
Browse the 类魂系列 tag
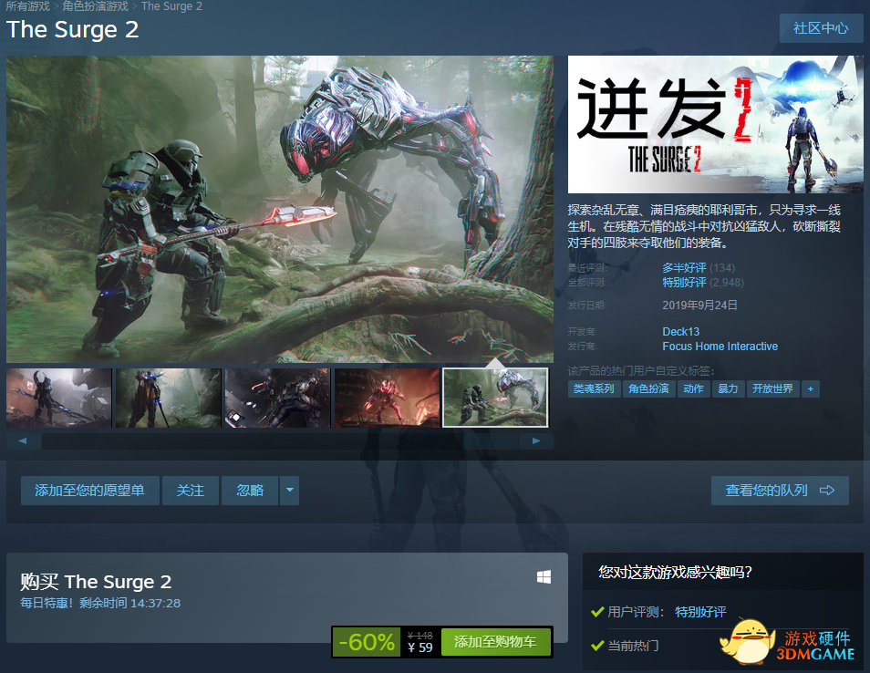tap(594, 388)
